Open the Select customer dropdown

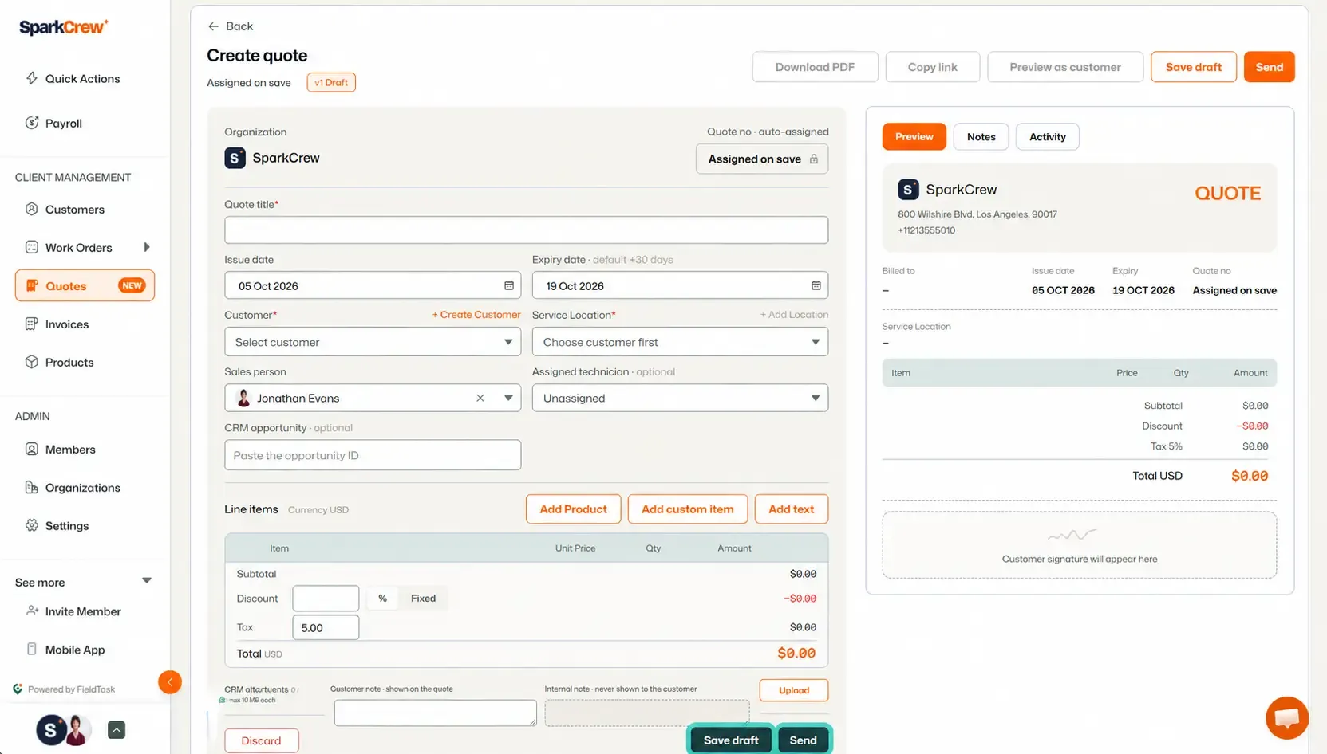(373, 342)
